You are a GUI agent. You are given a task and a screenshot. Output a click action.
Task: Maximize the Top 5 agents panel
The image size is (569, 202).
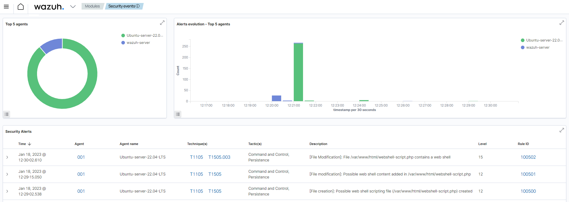point(162,23)
